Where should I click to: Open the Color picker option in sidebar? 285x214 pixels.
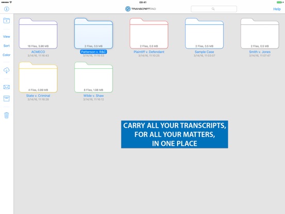tap(7, 55)
